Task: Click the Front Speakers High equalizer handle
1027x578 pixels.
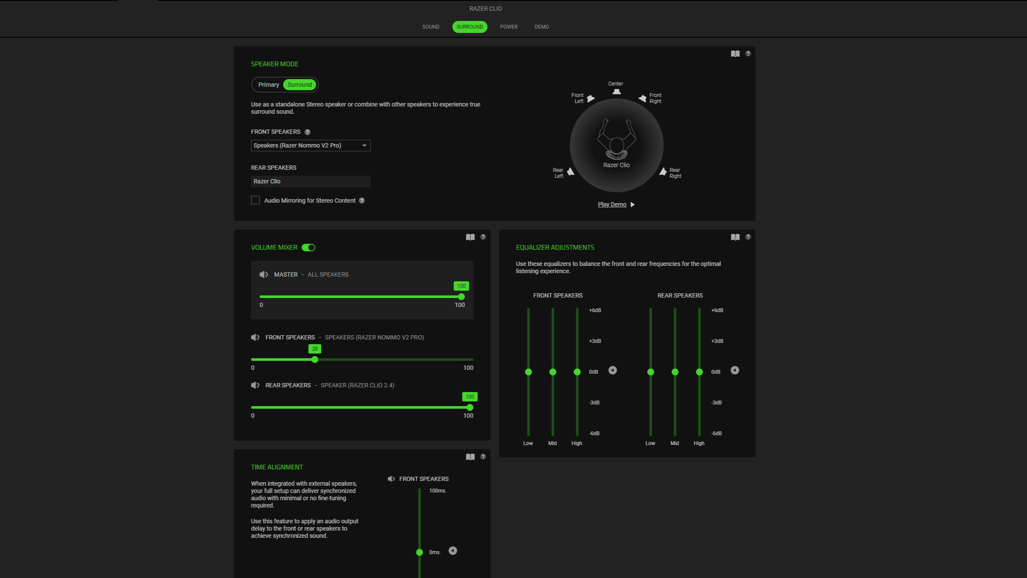Action: (x=577, y=372)
